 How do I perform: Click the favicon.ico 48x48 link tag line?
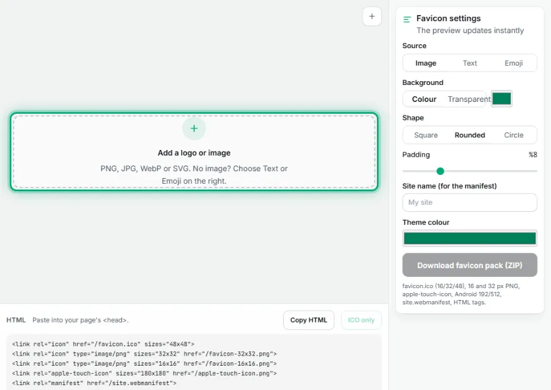pyautogui.click(x=103, y=344)
